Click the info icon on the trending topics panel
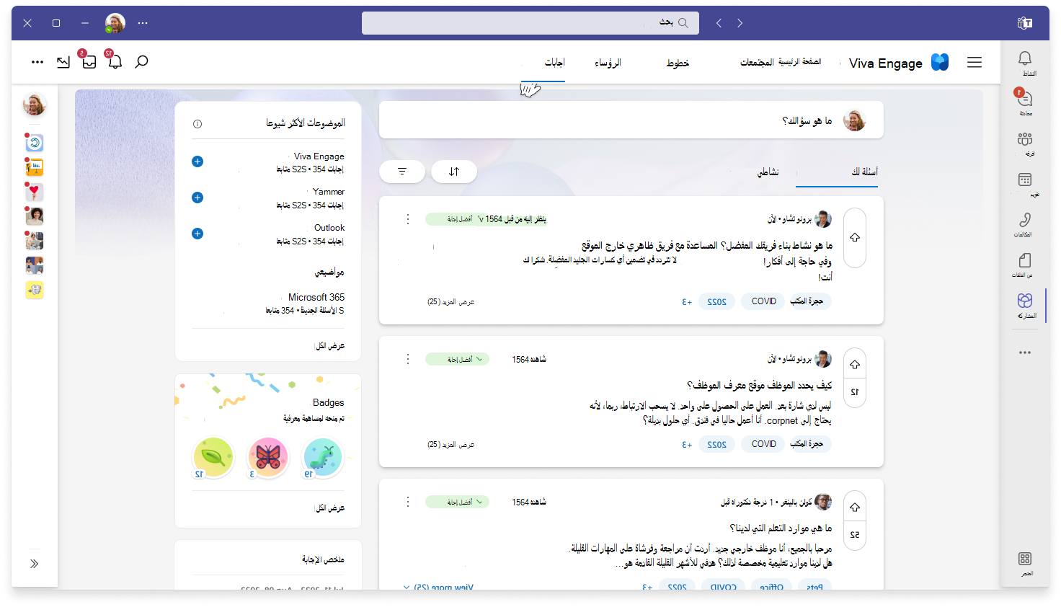This screenshot has height=607, width=1061. click(x=197, y=124)
